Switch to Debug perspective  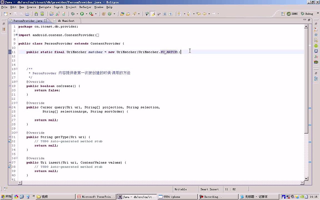(x=307, y=14)
